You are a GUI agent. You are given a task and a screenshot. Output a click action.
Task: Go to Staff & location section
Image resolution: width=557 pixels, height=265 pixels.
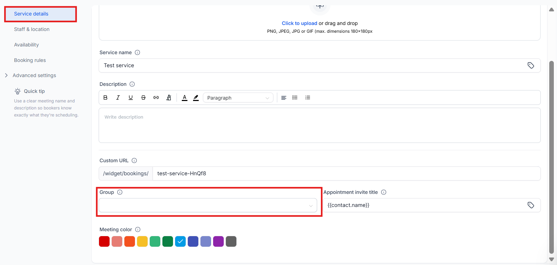[x=32, y=29]
